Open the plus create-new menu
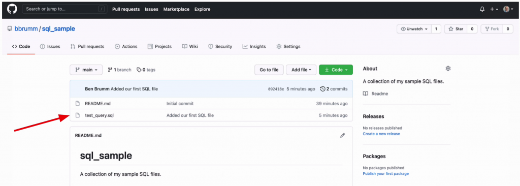Image resolution: width=520 pixels, height=186 pixels. point(494,9)
